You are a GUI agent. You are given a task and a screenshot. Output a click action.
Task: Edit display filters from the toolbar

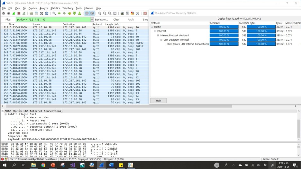pyautogui.click(x=127, y=13)
